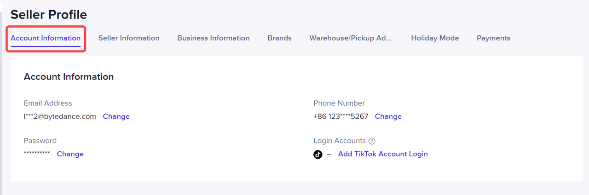The height and width of the screenshot is (195, 589).
Task: Switch to the Seller Information tab
Action: (x=129, y=38)
